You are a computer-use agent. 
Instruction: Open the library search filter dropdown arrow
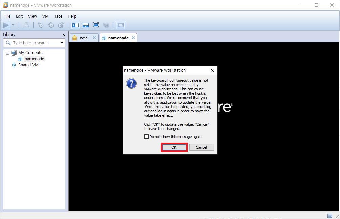point(62,43)
